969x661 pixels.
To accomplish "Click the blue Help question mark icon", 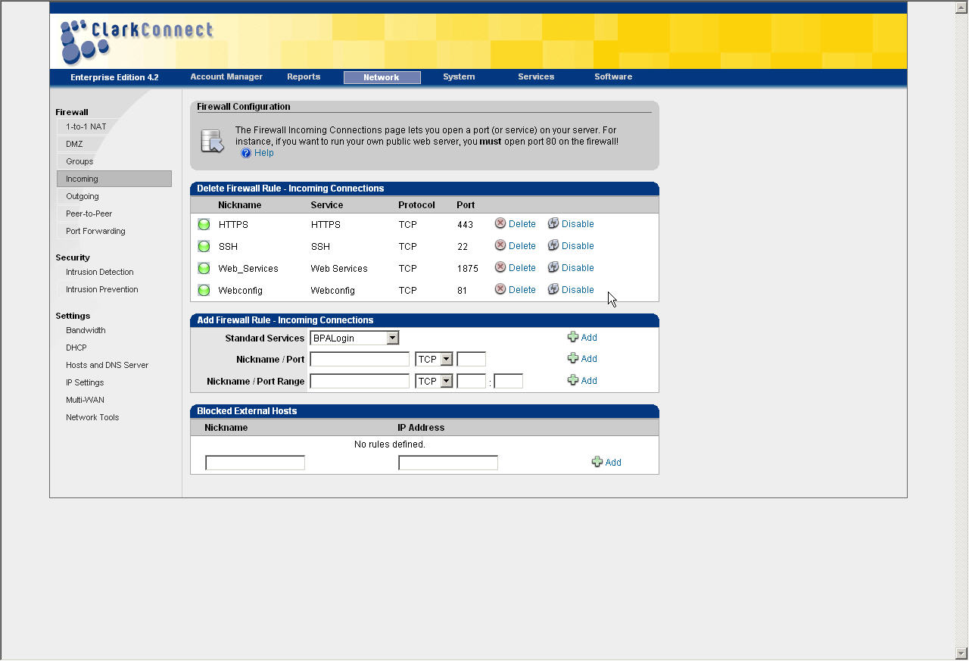I will (x=245, y=153).
